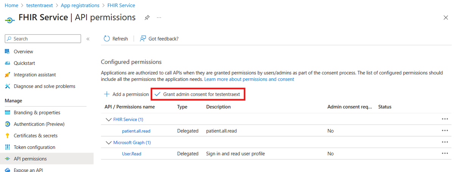Grant admin consent for testentraext

point(198,94)
